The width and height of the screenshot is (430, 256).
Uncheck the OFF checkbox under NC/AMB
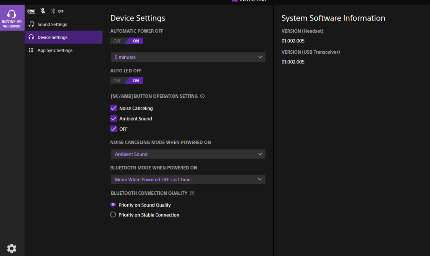coord(113,129)
